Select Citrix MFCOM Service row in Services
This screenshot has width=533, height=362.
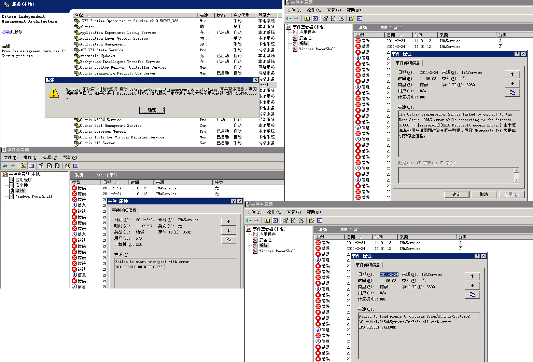click(174, 120)
